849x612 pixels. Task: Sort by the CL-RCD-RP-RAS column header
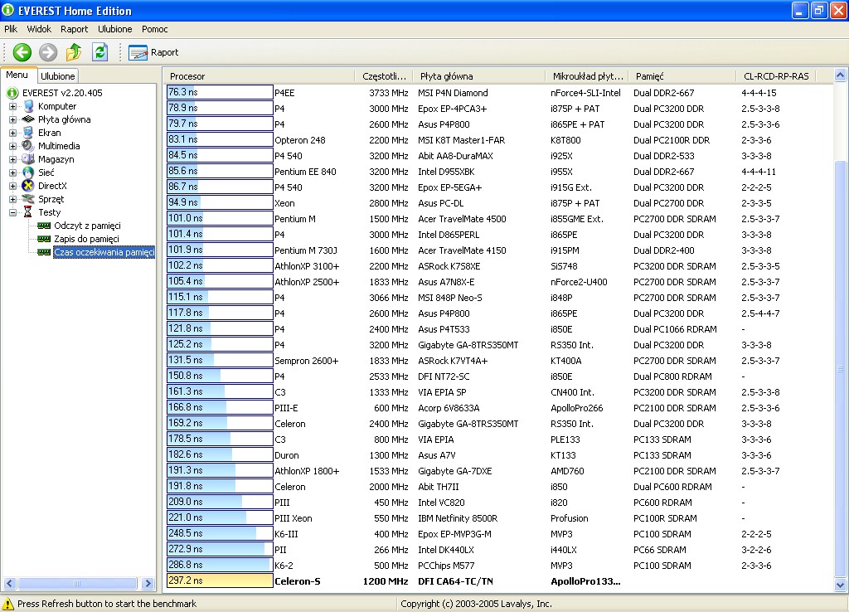point(776,76)
